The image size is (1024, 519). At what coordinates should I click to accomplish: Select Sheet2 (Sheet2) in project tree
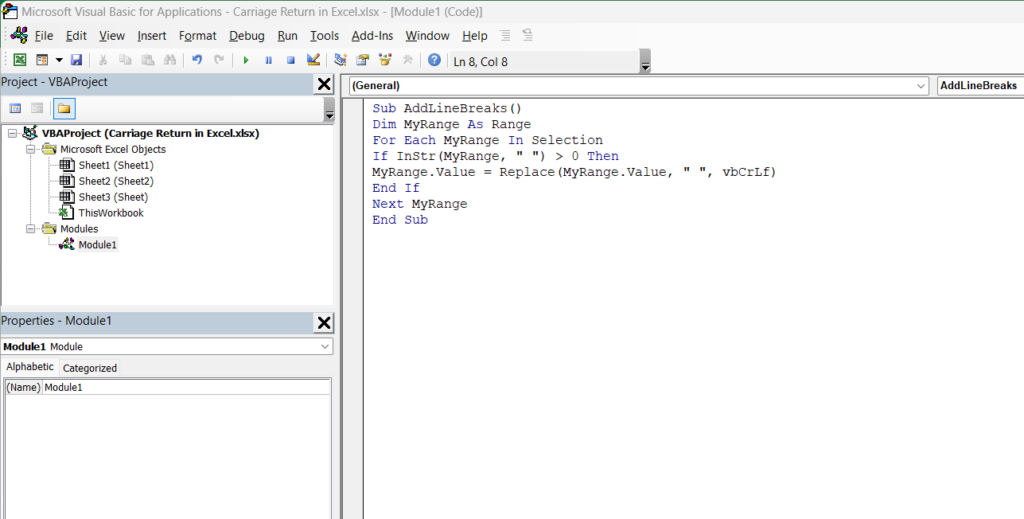[116, 181]
